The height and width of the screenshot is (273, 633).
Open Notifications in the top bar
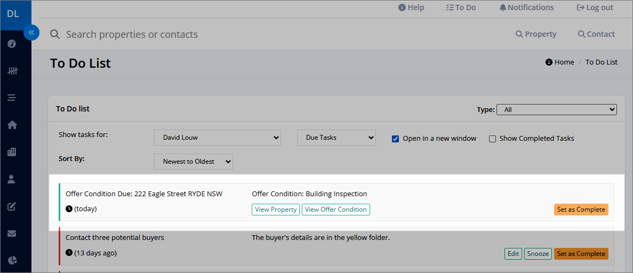526,7
